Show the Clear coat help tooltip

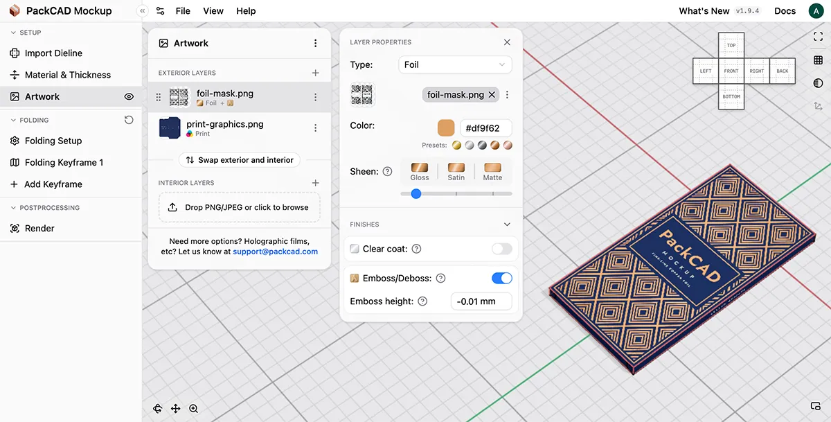(416, 249)
